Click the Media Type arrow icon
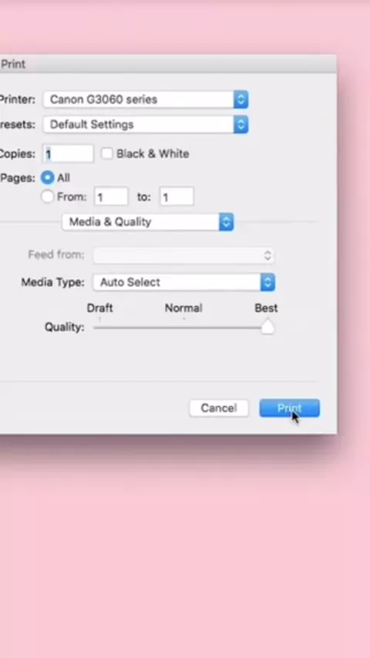The height and width of the screenshot is (658, 370). 267,282
